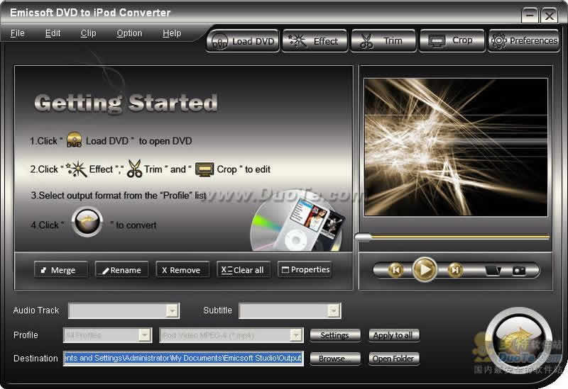Play the preview video
This screenshot has width=568, height=389.
point(425,270)
